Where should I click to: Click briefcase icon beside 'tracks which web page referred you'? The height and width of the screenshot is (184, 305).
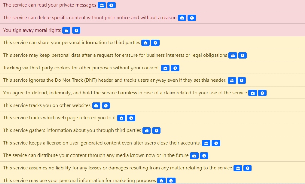[x=121, y=118]
